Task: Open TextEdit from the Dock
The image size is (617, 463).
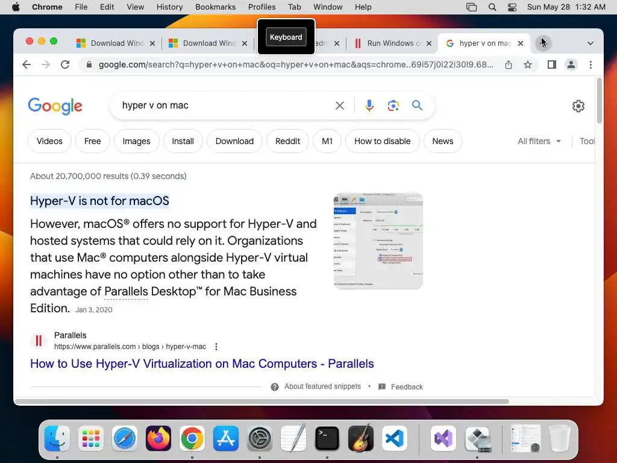Action: 293,438
